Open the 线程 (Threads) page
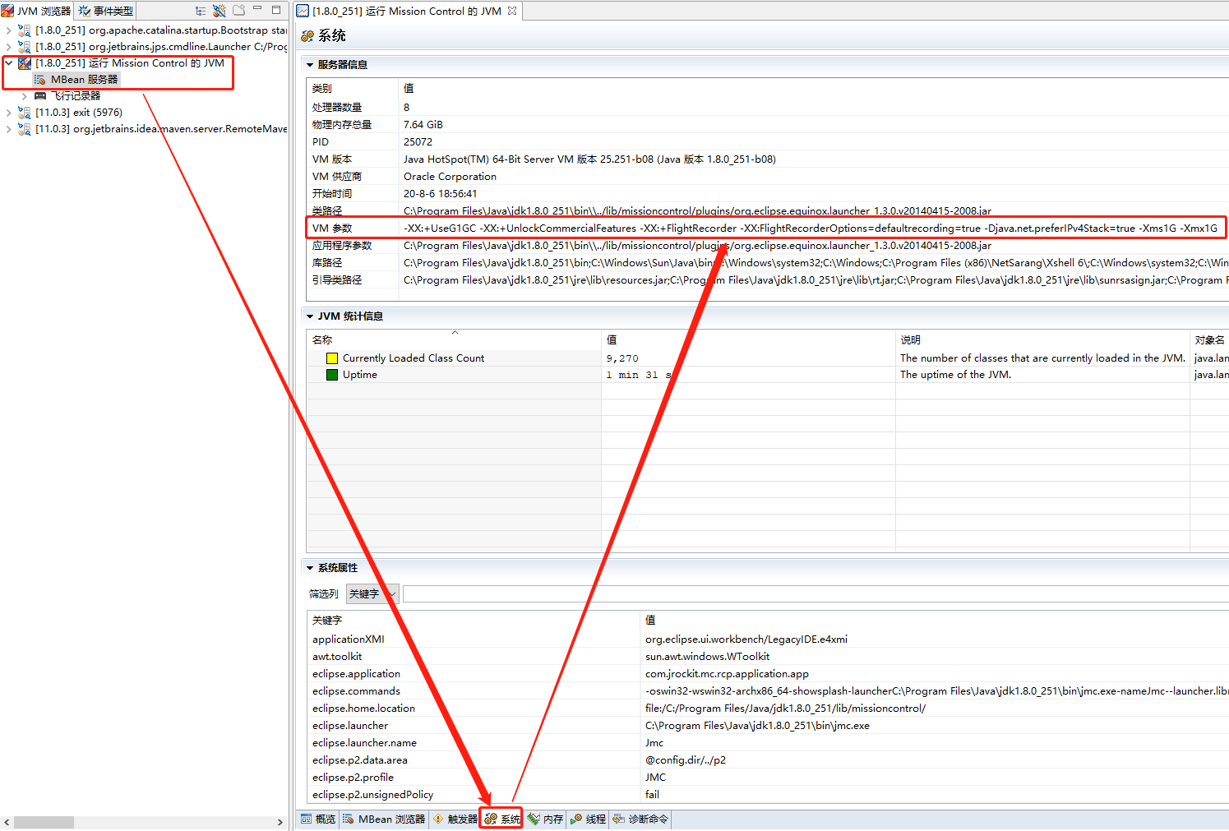The height and width of the screenshot is (831, 1229). (587, 819)
